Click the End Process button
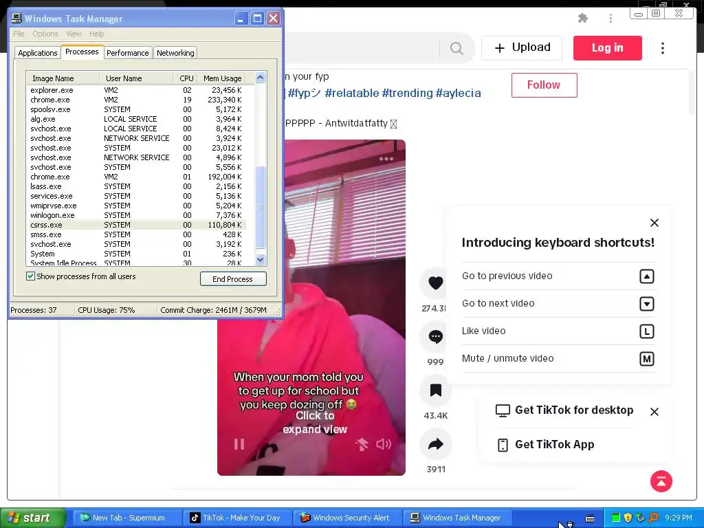 point(233,279)
